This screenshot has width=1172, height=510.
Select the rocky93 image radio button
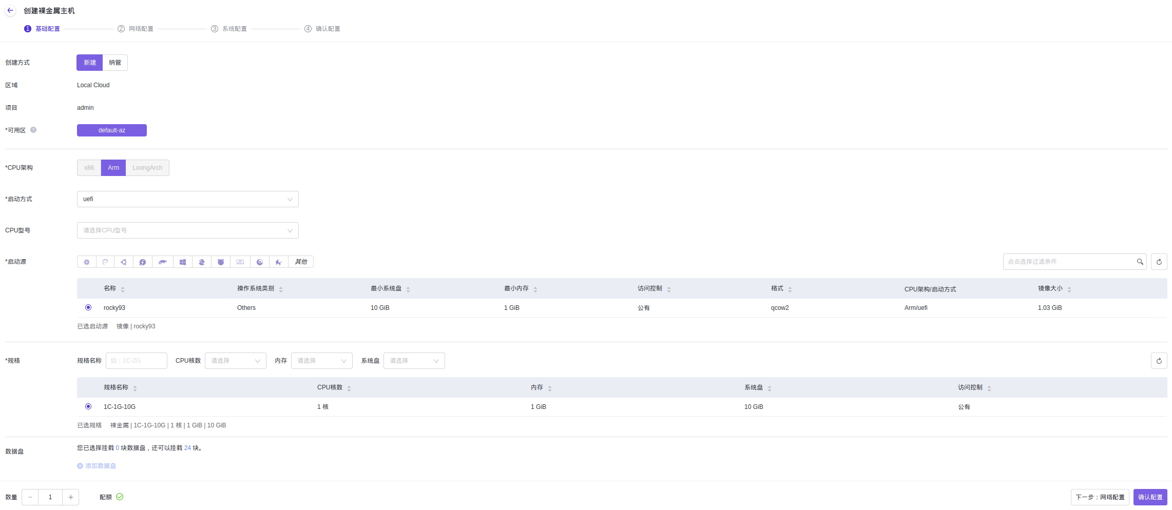coord(88,307)
